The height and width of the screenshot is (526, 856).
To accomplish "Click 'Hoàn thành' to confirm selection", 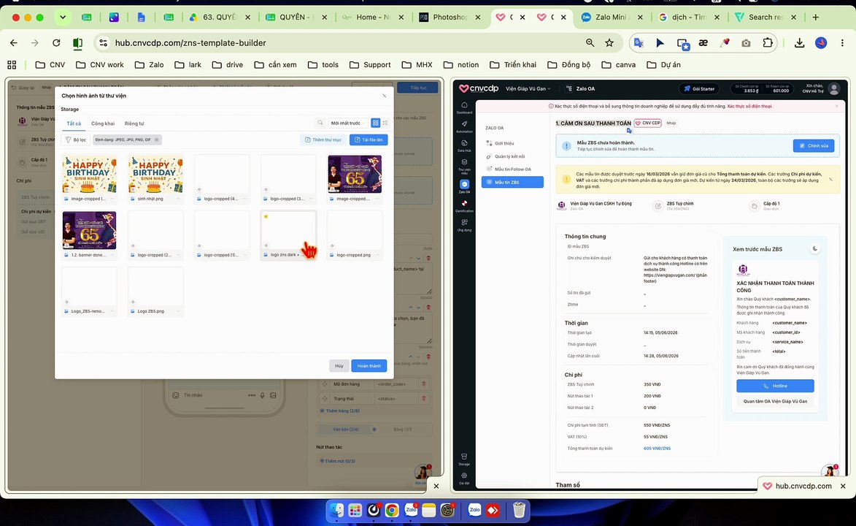I will point(369,366).
